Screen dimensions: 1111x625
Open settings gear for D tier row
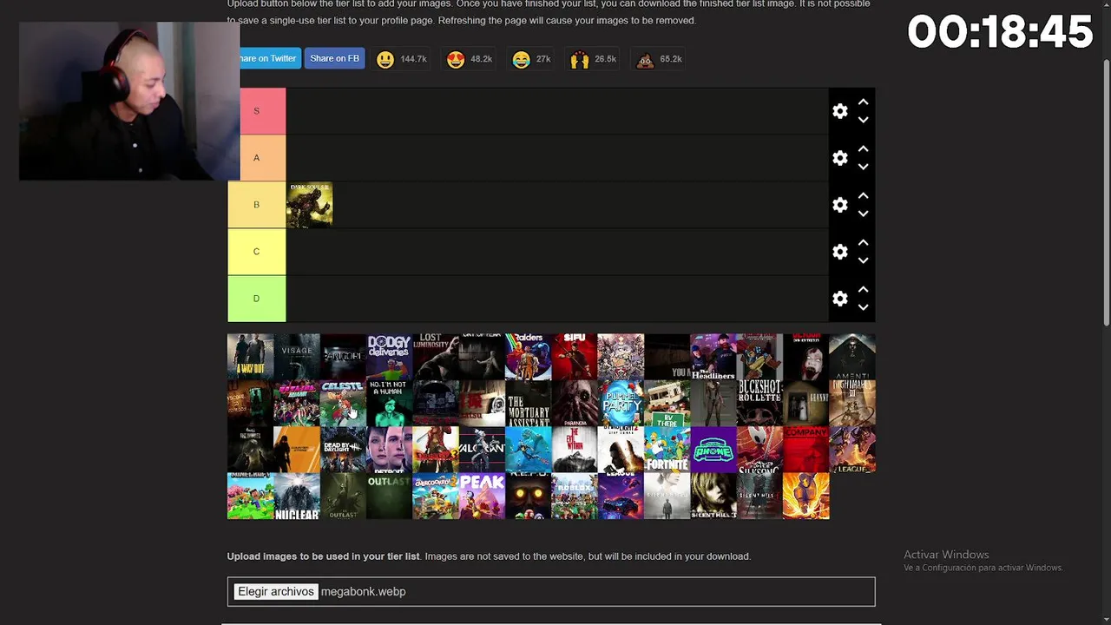[x=839, y=299]
